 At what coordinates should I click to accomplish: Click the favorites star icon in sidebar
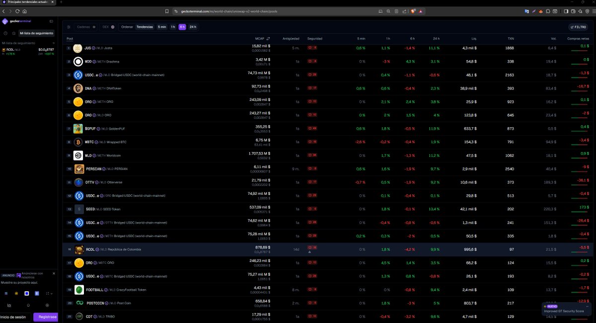[x=13, y=33]
